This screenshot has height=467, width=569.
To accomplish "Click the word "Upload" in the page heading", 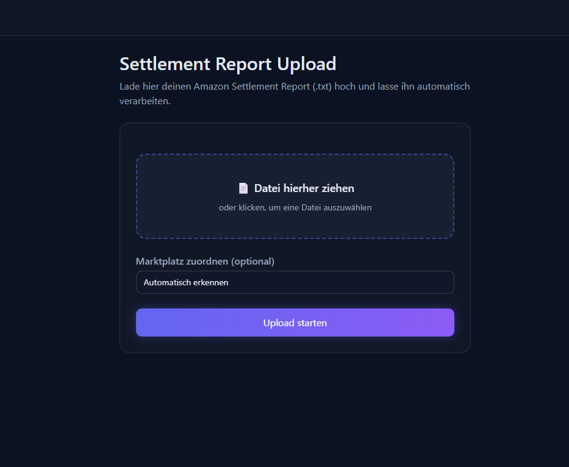I will click(x=306, y=64).
